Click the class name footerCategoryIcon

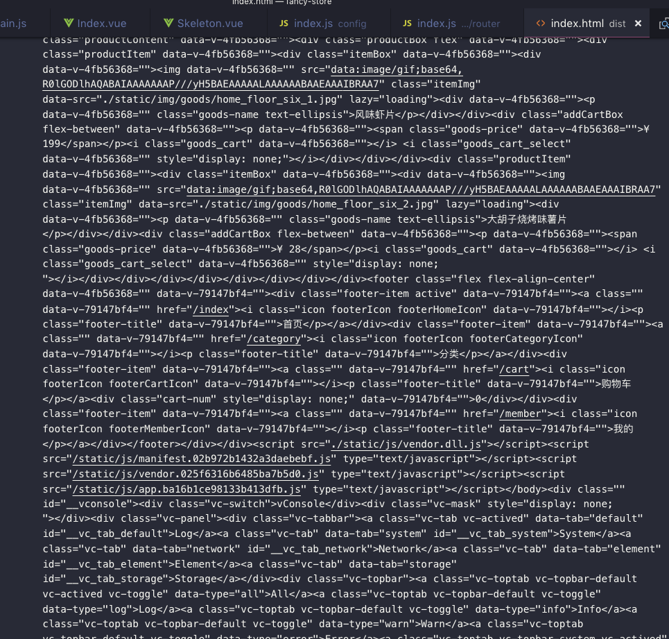(x=525, y=339)
